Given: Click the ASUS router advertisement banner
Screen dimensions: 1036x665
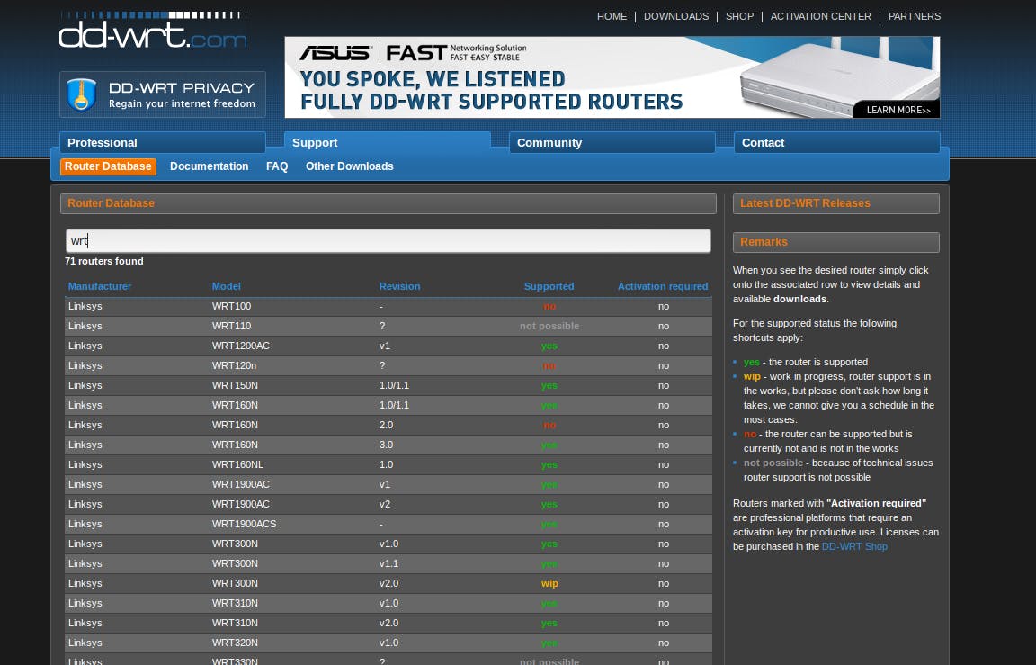Looking at the screenshot, I should 576,77.
